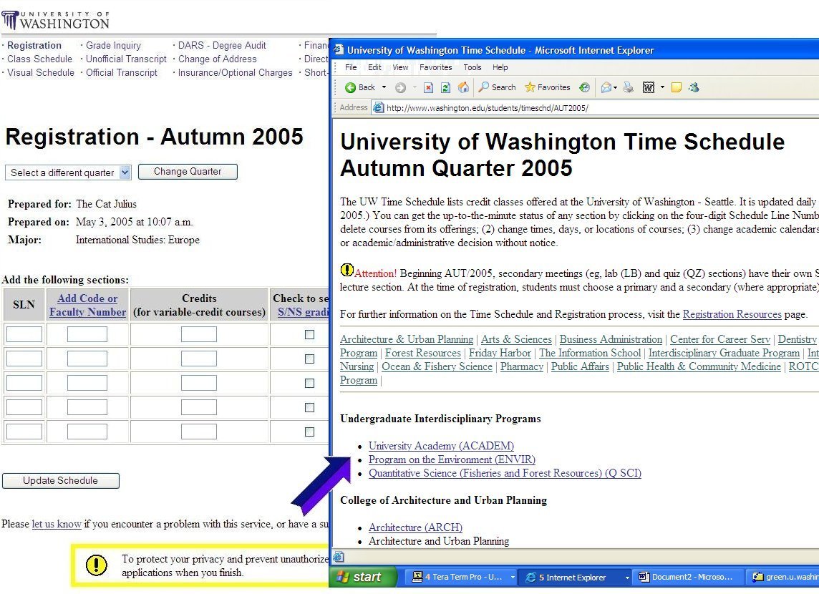Open the Help menu in Internet Explorer
The image size is (819, 594).
pos(500,67)
